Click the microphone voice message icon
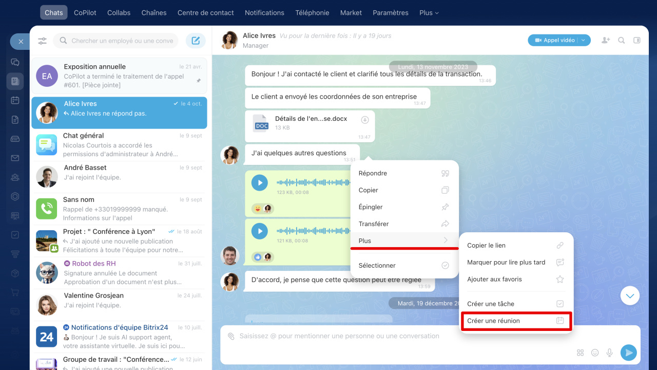Viewport: 657px width, 370px height. pyautogui.click(x=610, y=353)
